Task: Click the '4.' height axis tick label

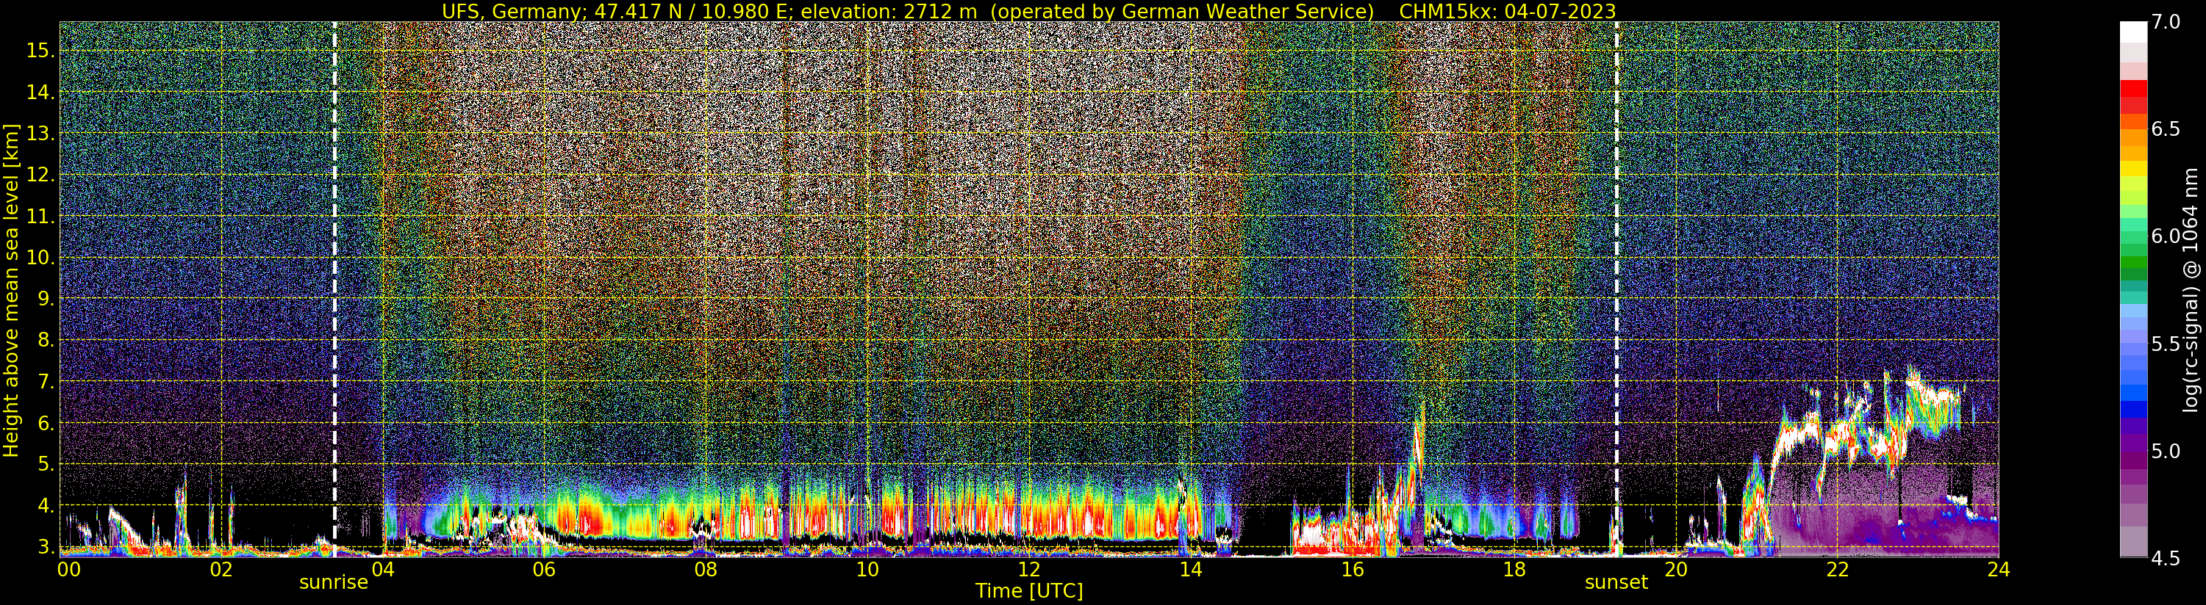Action: (46, 506)
